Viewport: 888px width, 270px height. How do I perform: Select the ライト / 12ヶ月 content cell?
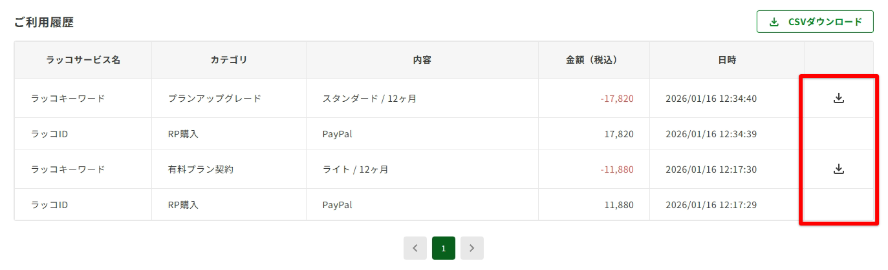355,169
